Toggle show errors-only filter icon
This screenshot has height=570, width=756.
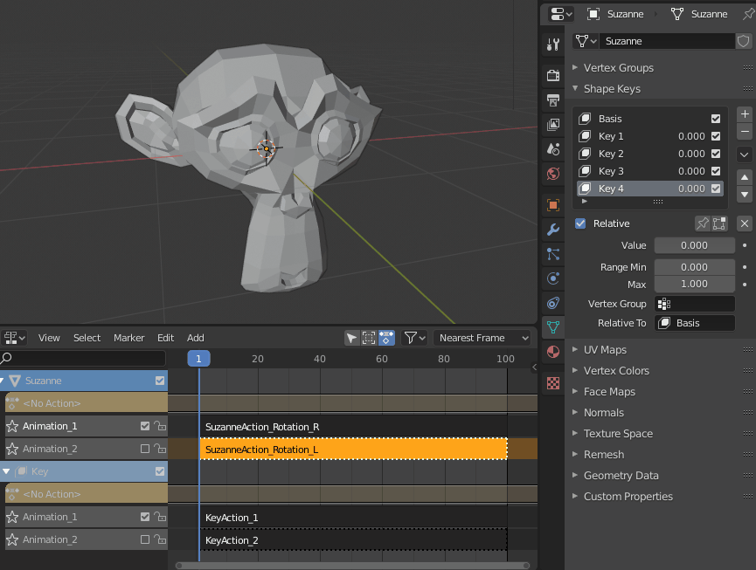(386, 338)
